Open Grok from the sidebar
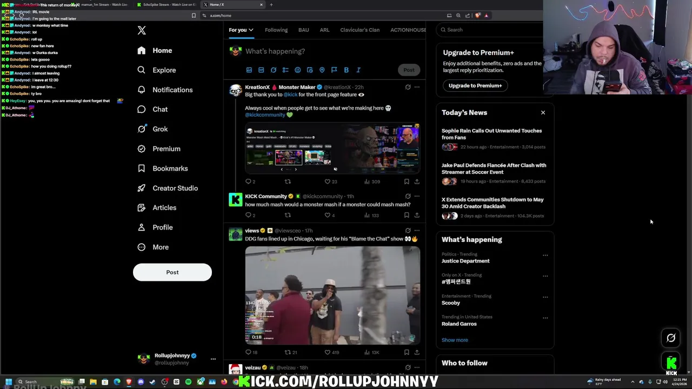This screenshot has height=389, width=692. pyautogui.click(x=152, y=129)
